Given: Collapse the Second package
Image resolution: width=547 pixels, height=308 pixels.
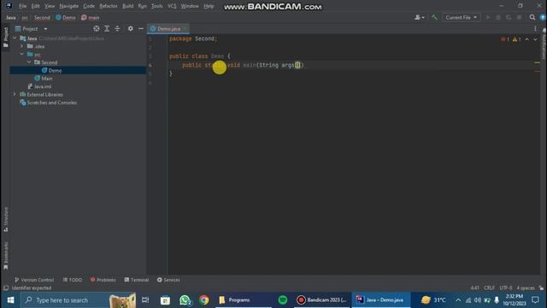Looking at the screenshot, I should [29, 62].
